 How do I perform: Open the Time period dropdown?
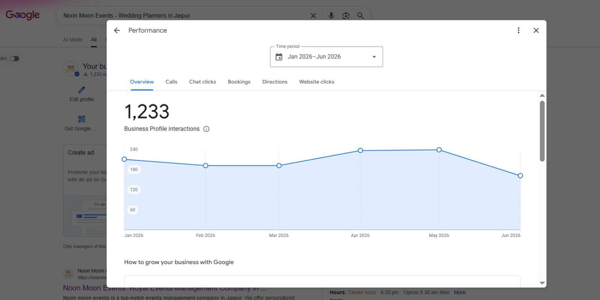326,57
